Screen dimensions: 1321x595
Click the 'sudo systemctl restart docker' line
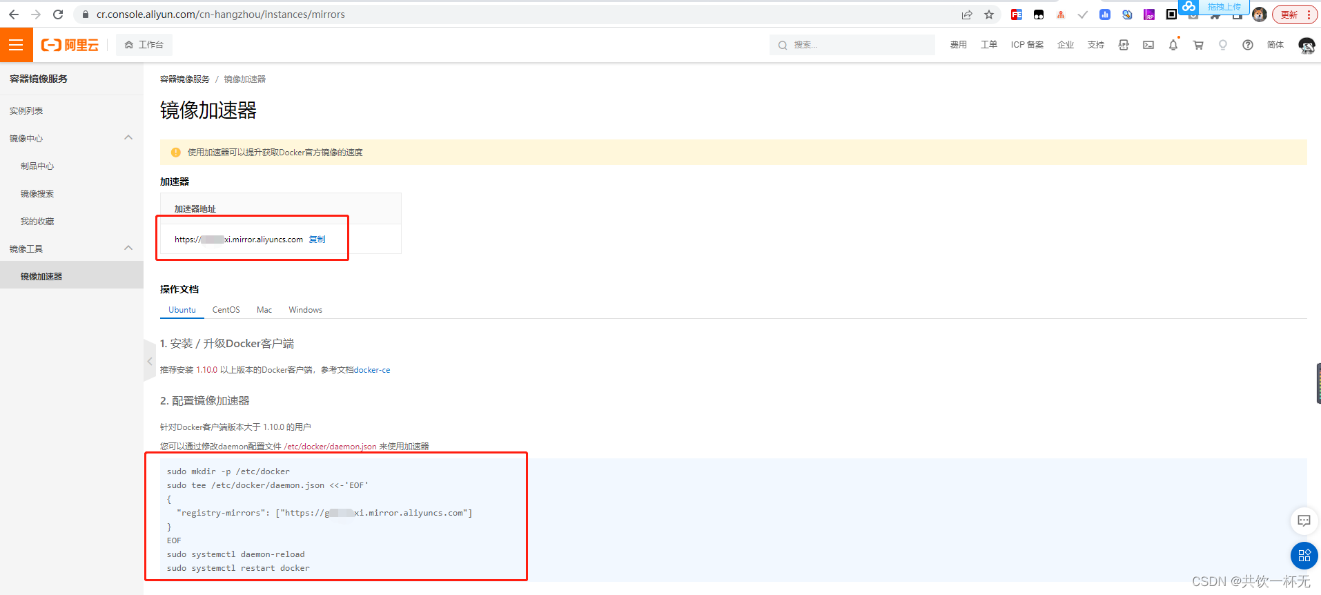(x=238, y=568)
